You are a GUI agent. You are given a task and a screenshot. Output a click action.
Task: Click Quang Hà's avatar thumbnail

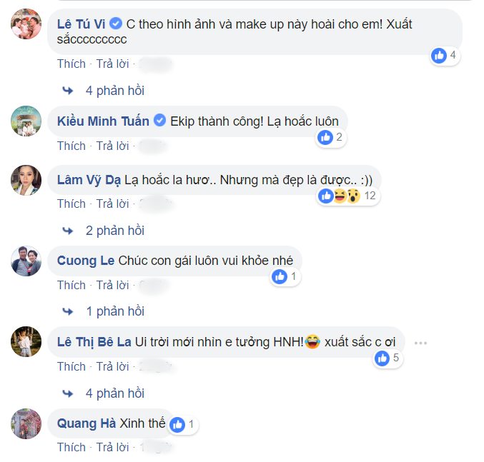(26, 423)
